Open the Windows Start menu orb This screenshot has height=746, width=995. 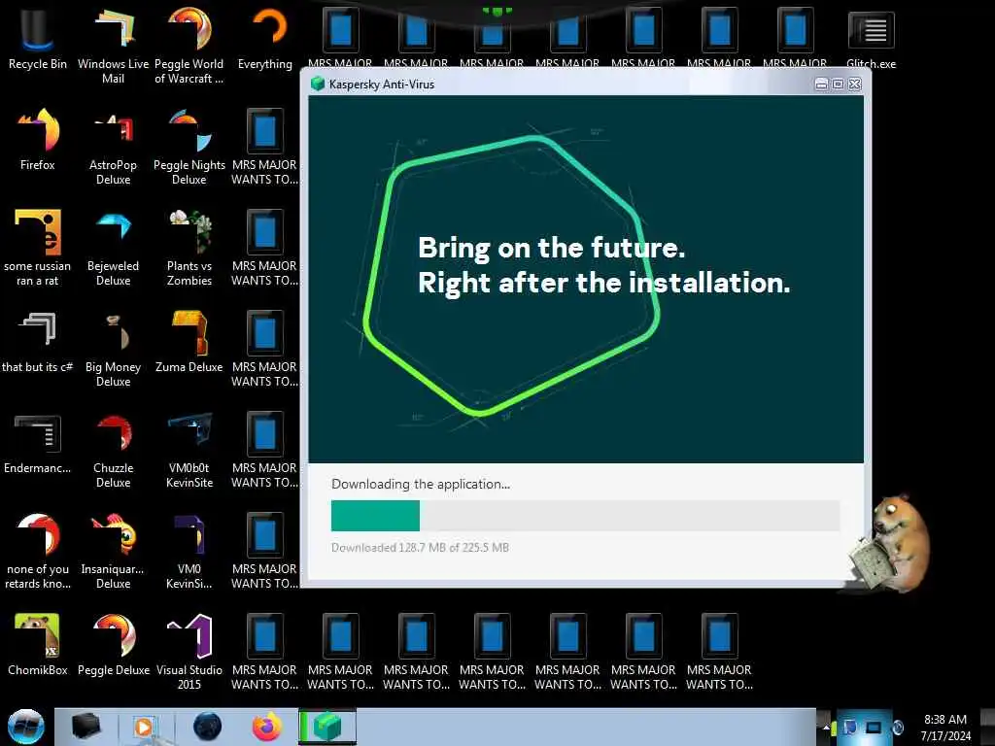point(25,727)
